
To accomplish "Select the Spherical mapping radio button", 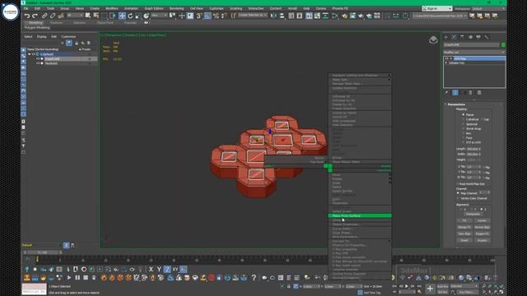I will 463,124.
